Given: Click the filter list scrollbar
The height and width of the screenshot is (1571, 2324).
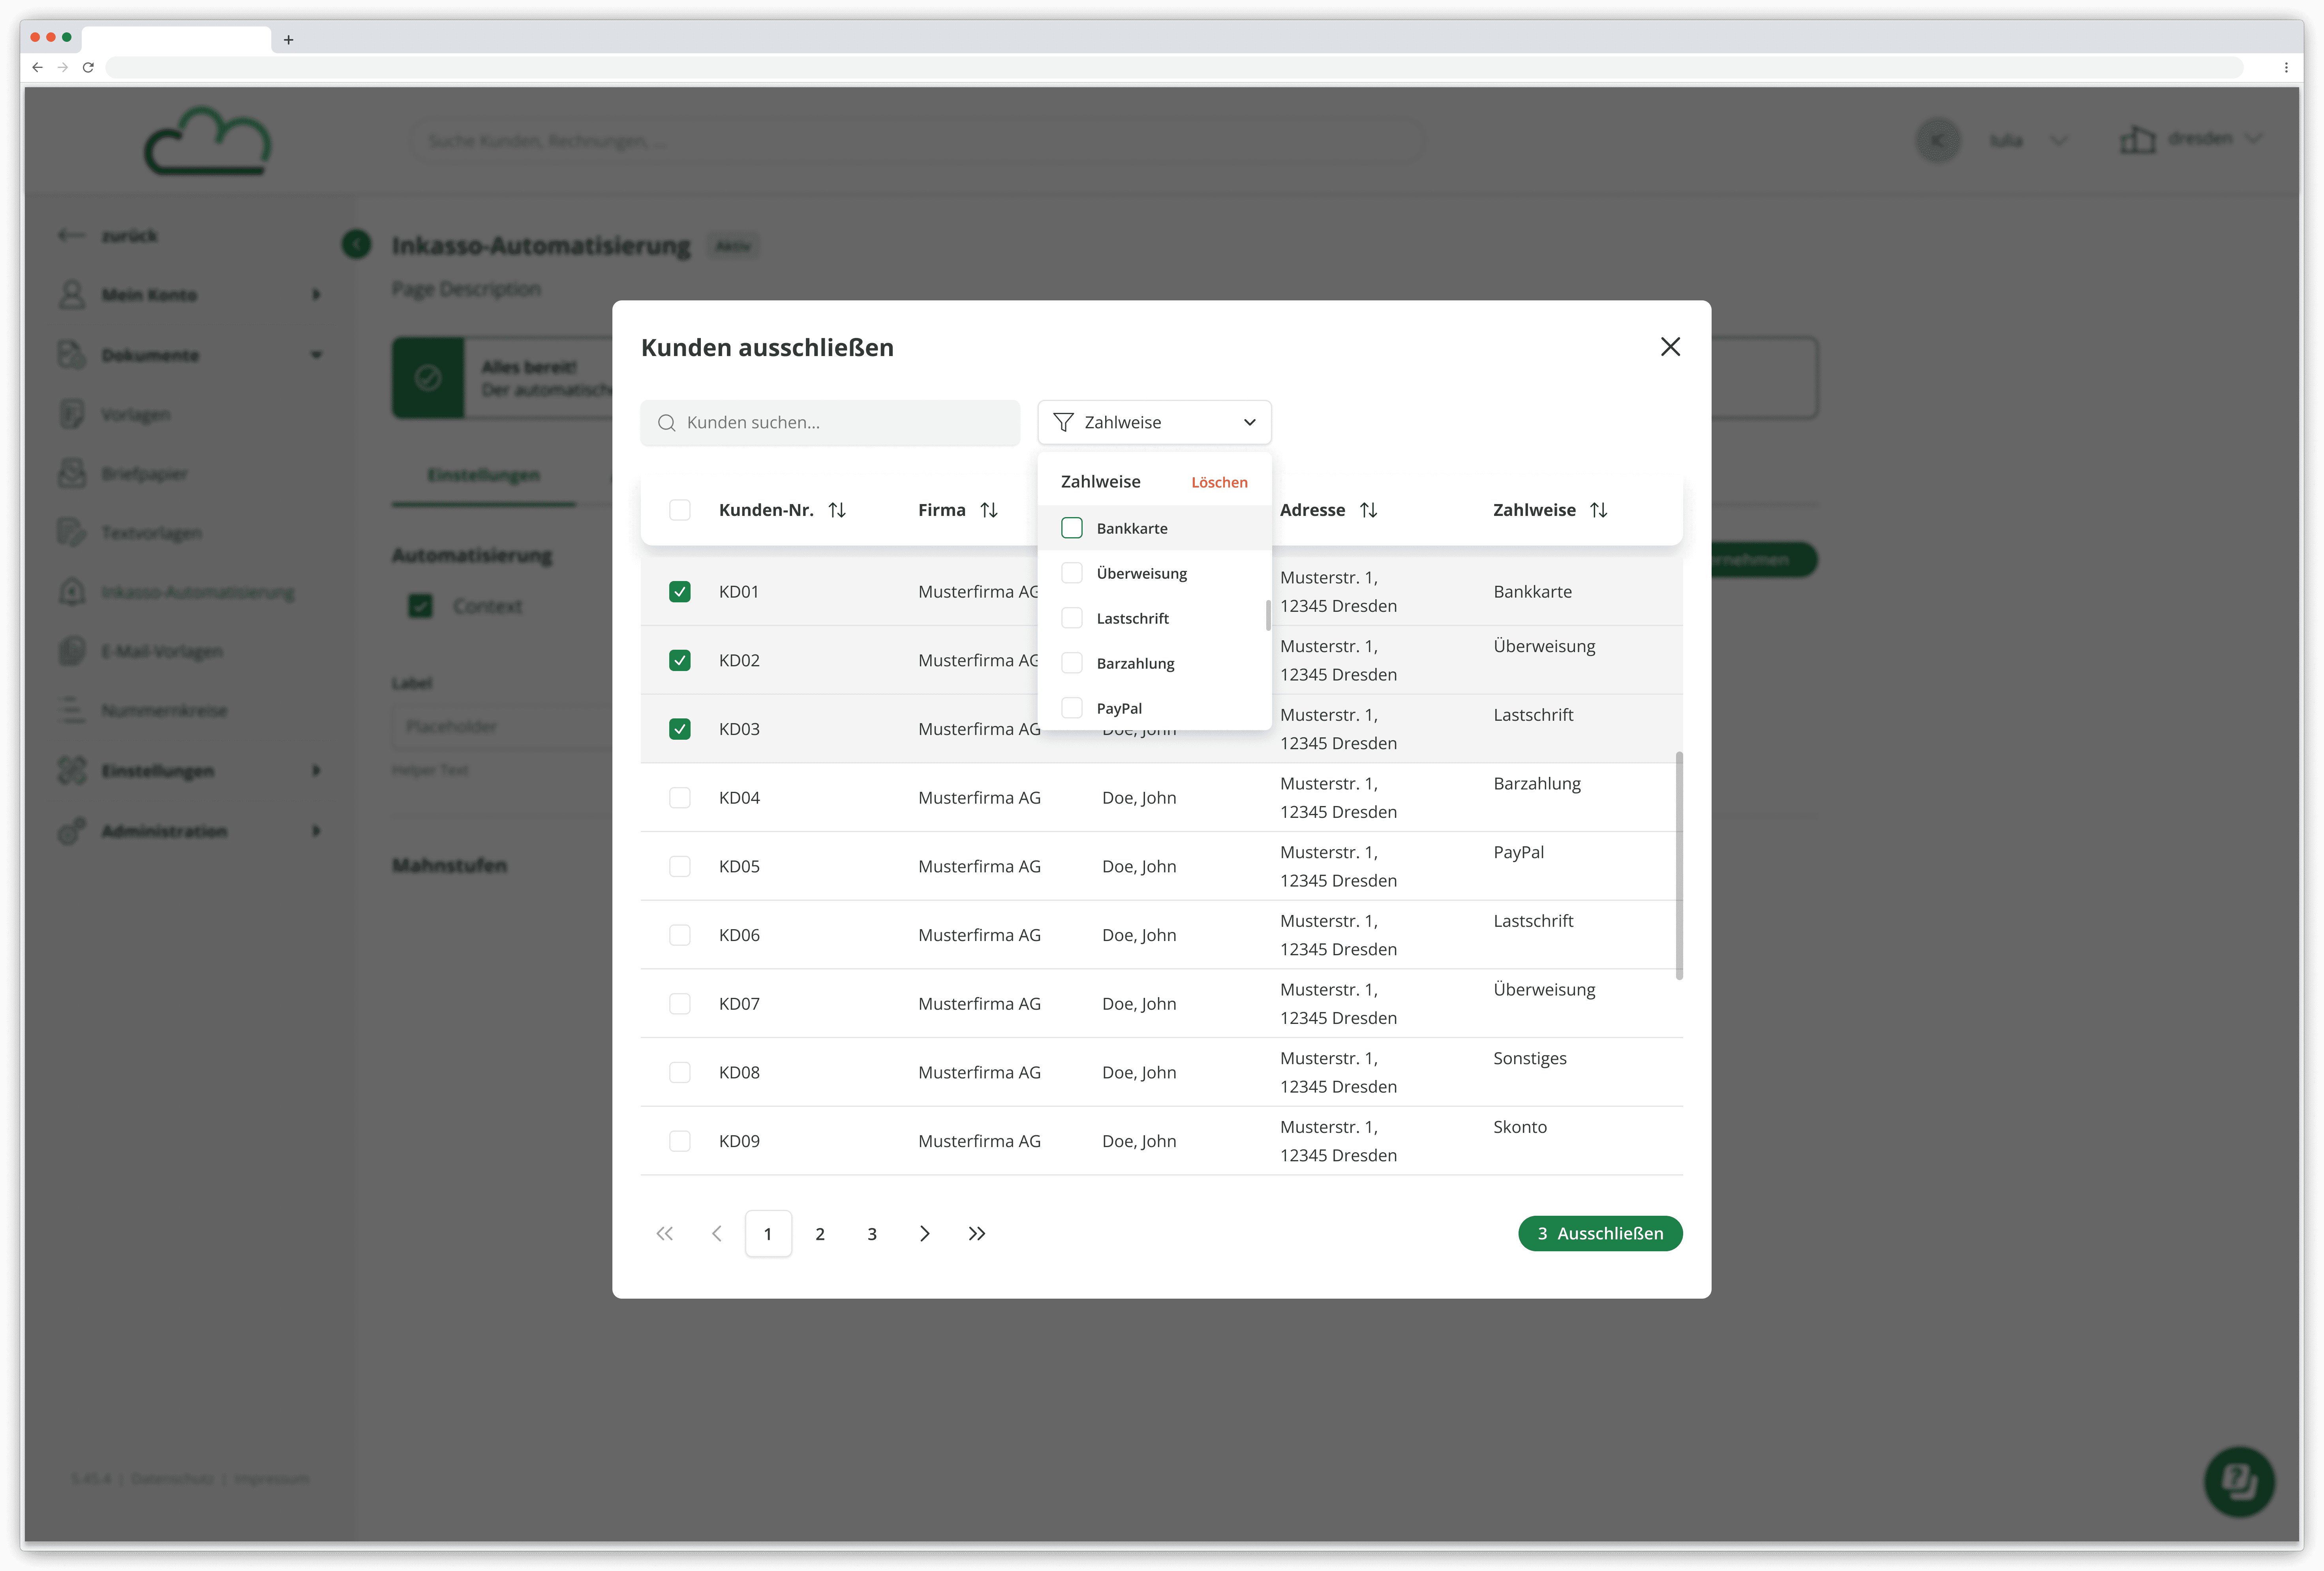Looking at the screenshot, I should 1268,615.
